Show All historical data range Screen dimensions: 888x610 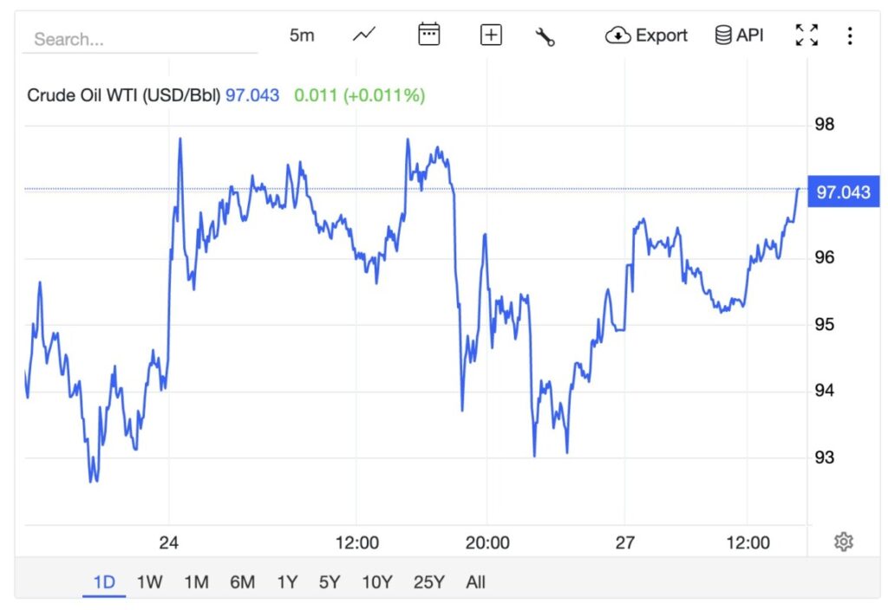click(475, 582)
